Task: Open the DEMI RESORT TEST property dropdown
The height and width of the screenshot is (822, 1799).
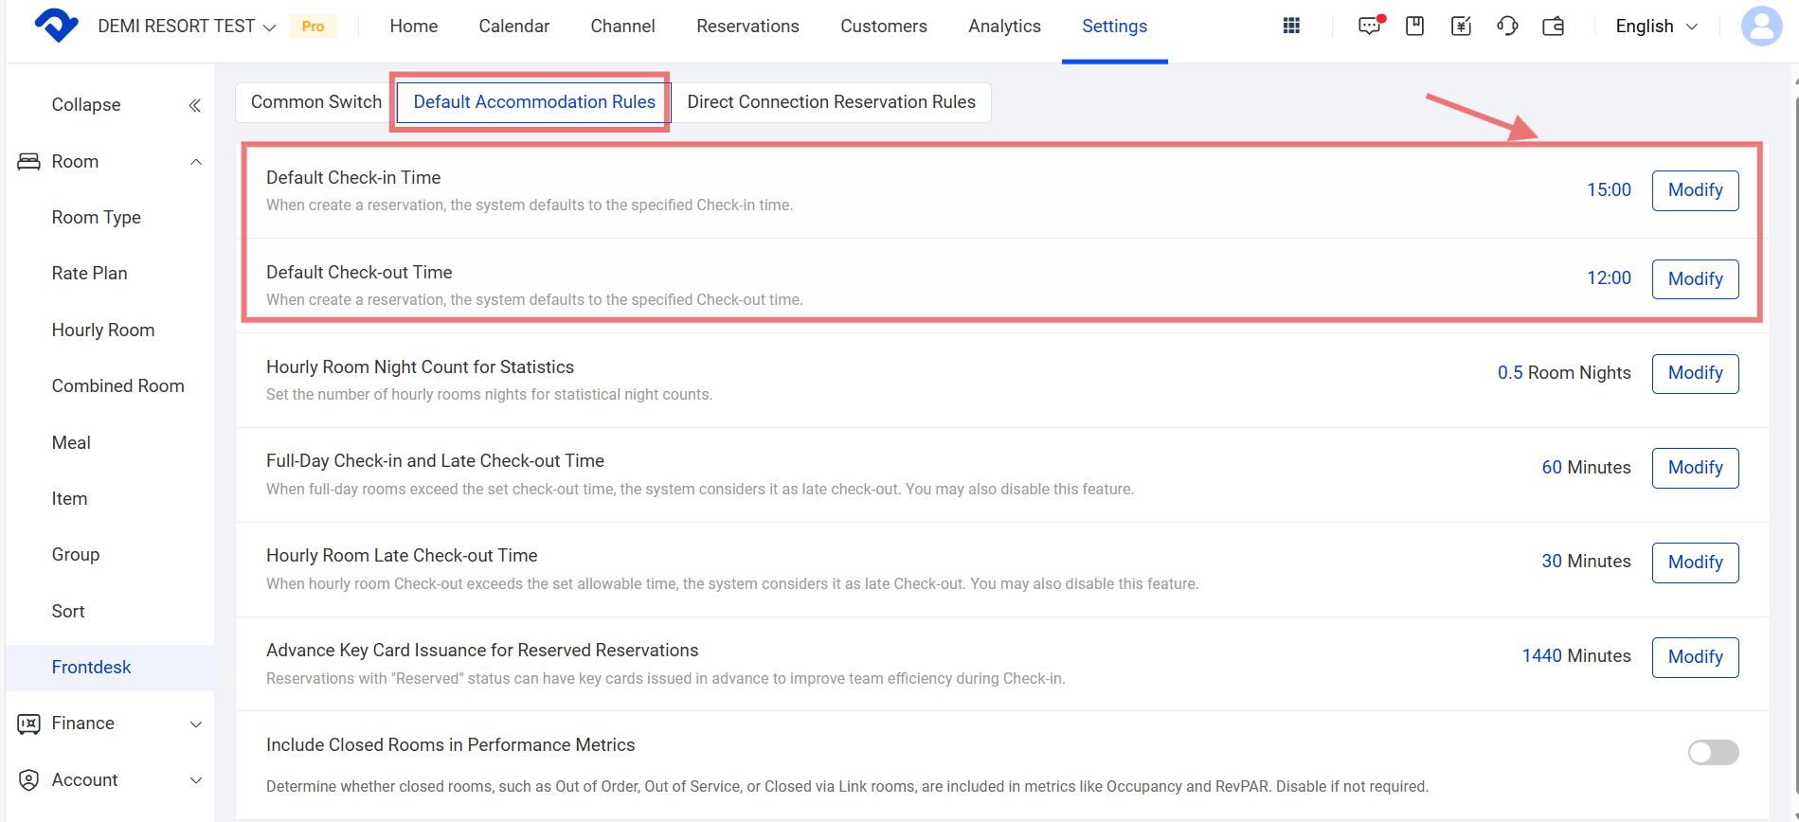Action: pos(187,27)
